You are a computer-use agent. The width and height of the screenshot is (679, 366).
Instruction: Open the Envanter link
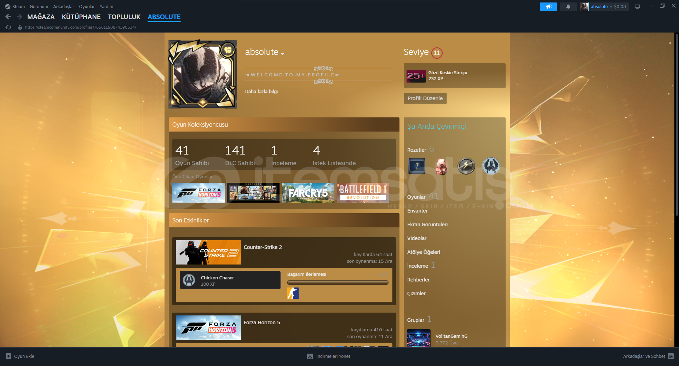point(418,211)
